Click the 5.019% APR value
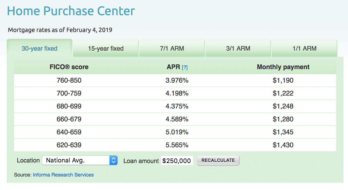 [177, 132]
